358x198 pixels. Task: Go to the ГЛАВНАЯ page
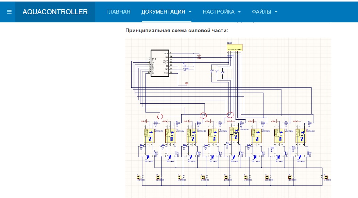[x=118, y=12]
